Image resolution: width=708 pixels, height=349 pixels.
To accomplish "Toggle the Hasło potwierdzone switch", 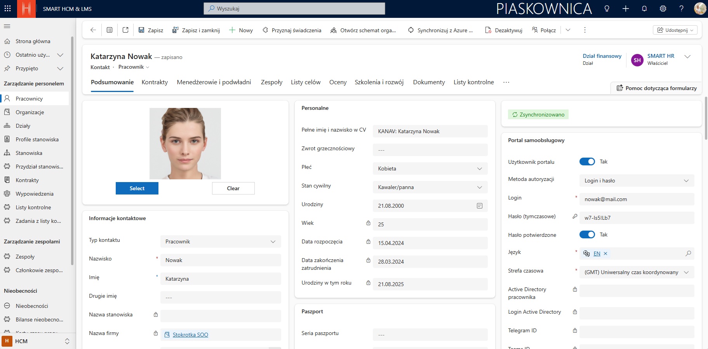I will [587, 234].
